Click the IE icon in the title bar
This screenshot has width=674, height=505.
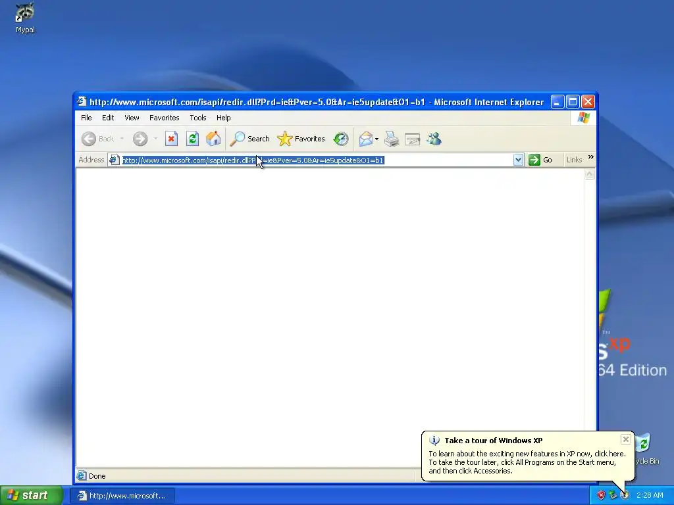pos(81,101)
